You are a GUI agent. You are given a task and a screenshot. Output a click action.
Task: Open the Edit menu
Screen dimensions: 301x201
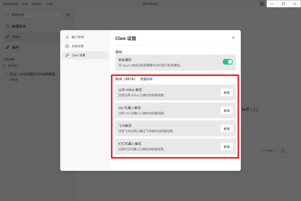(25, 4)
